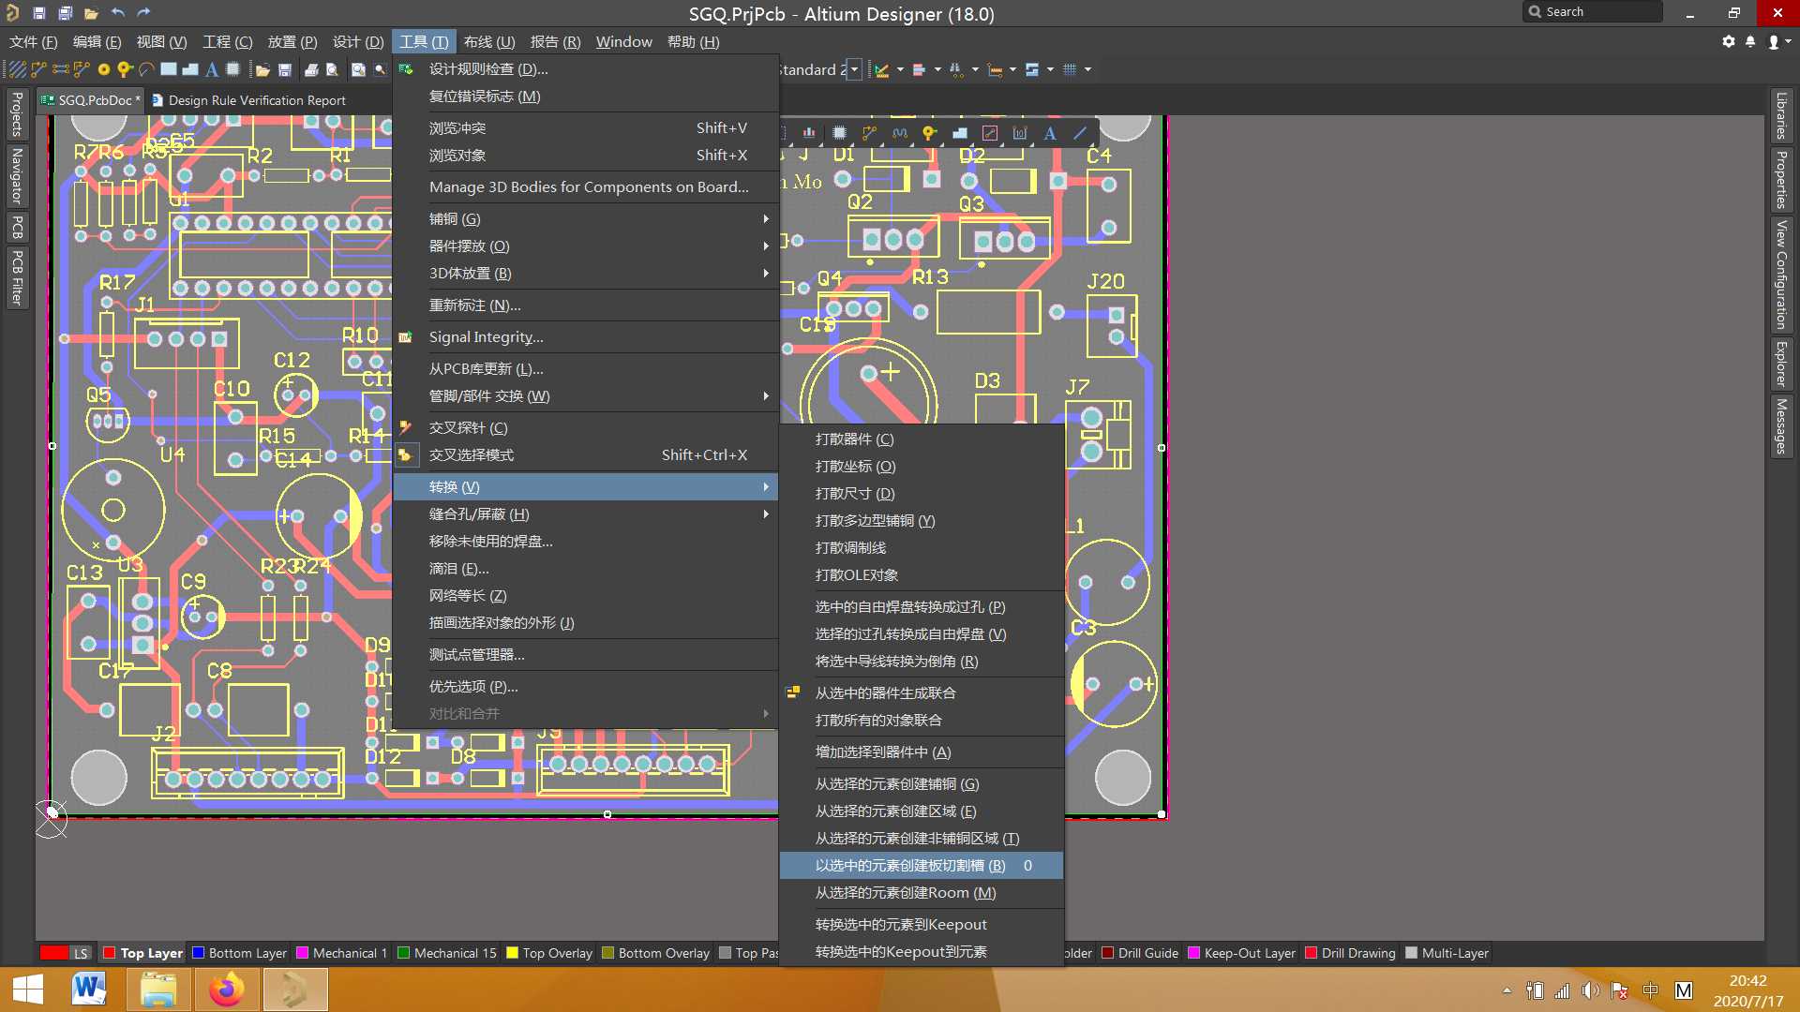1800x1012 pixels.
Task: Click the Top Layer red color swatch
Action: (x=109, y=953)
